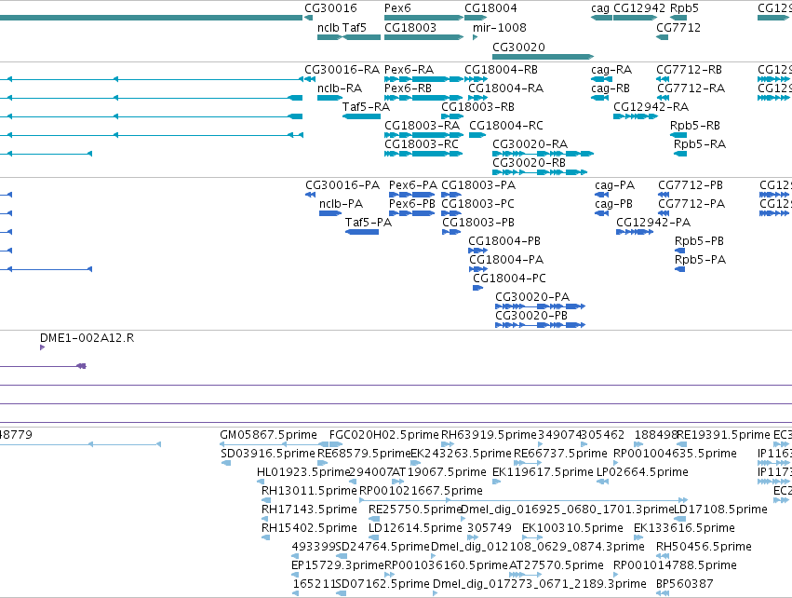Open the EK133616.5prime EST
Screen dimensions: 792x598
638,537
